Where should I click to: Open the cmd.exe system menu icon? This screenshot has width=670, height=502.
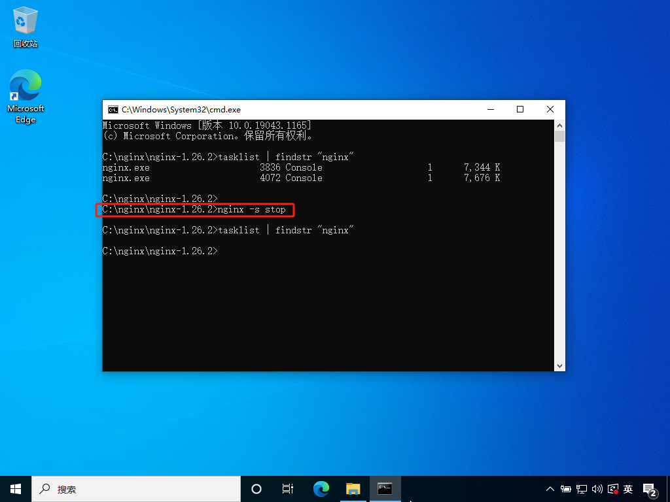[113, 110]
